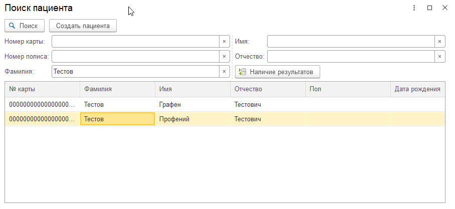This screenshot has height=209, width=455.
Task: Clear the Фамилия field with X
Action: pos(224,72)
